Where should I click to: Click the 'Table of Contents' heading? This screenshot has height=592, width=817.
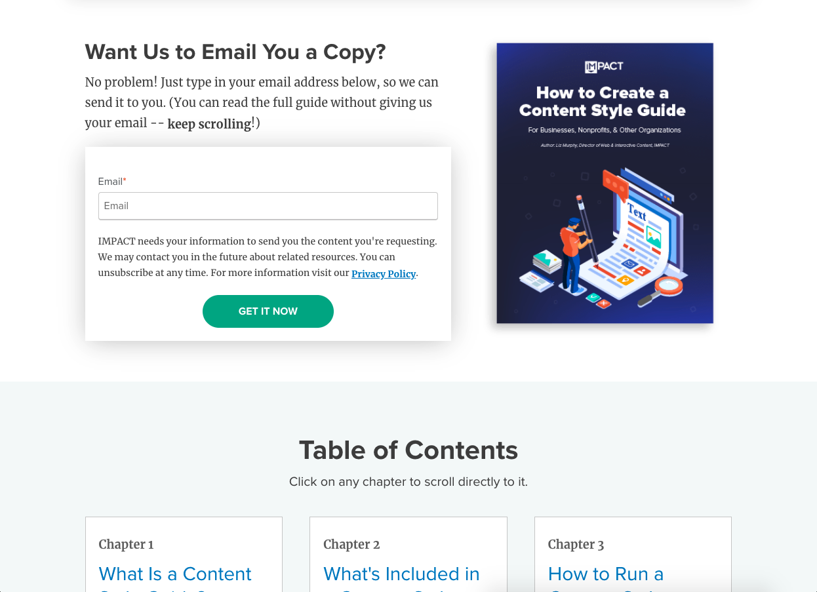pos(408,450)
